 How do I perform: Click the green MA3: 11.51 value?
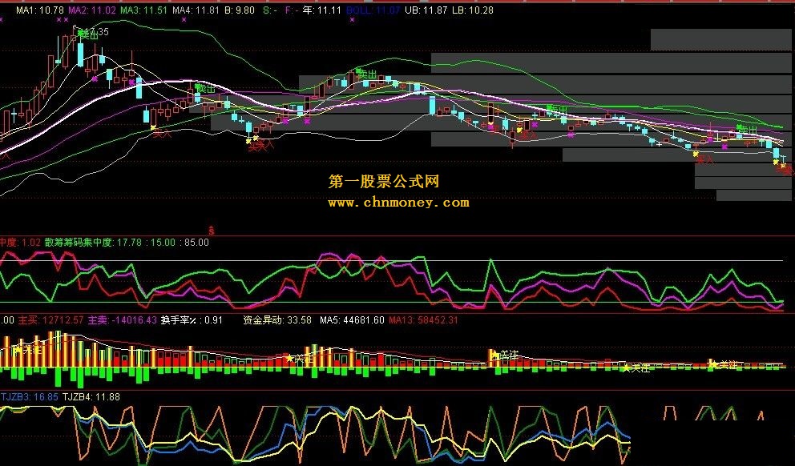[144, 10]
